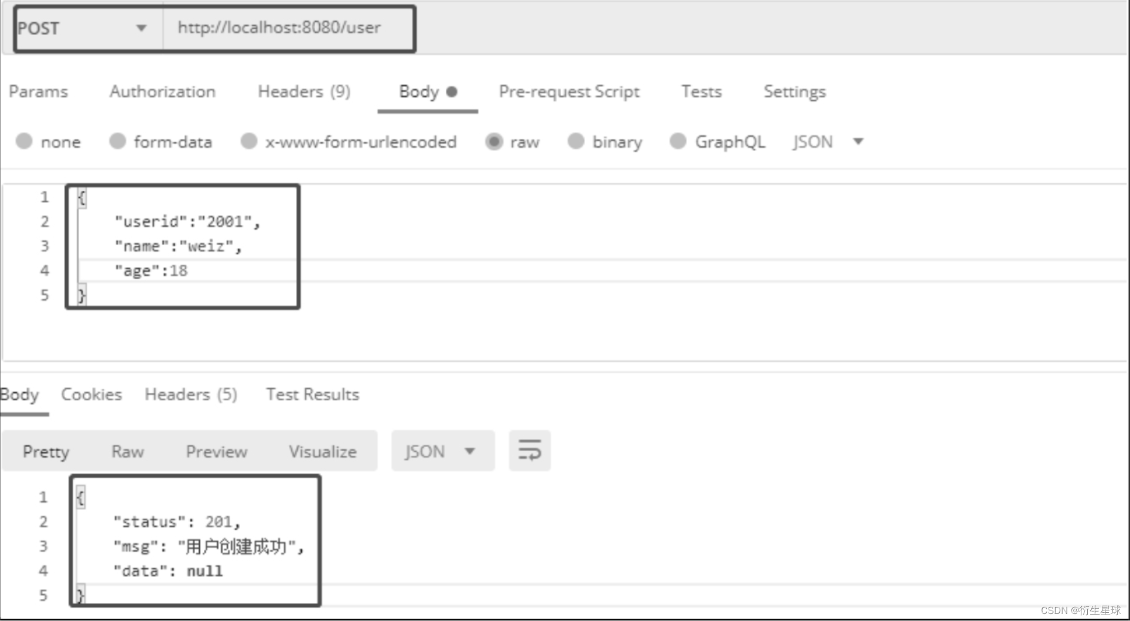1130x621 pixels.
Task: View the Test Results tab
Action: tap(312, 394)
